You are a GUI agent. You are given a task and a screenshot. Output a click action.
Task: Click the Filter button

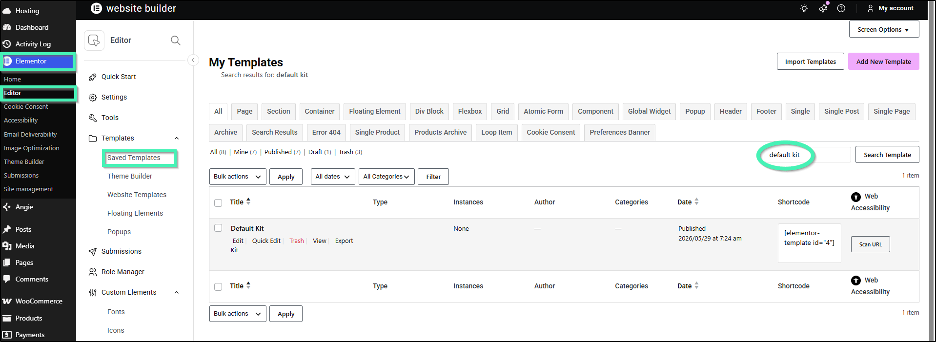click(433, 177)
